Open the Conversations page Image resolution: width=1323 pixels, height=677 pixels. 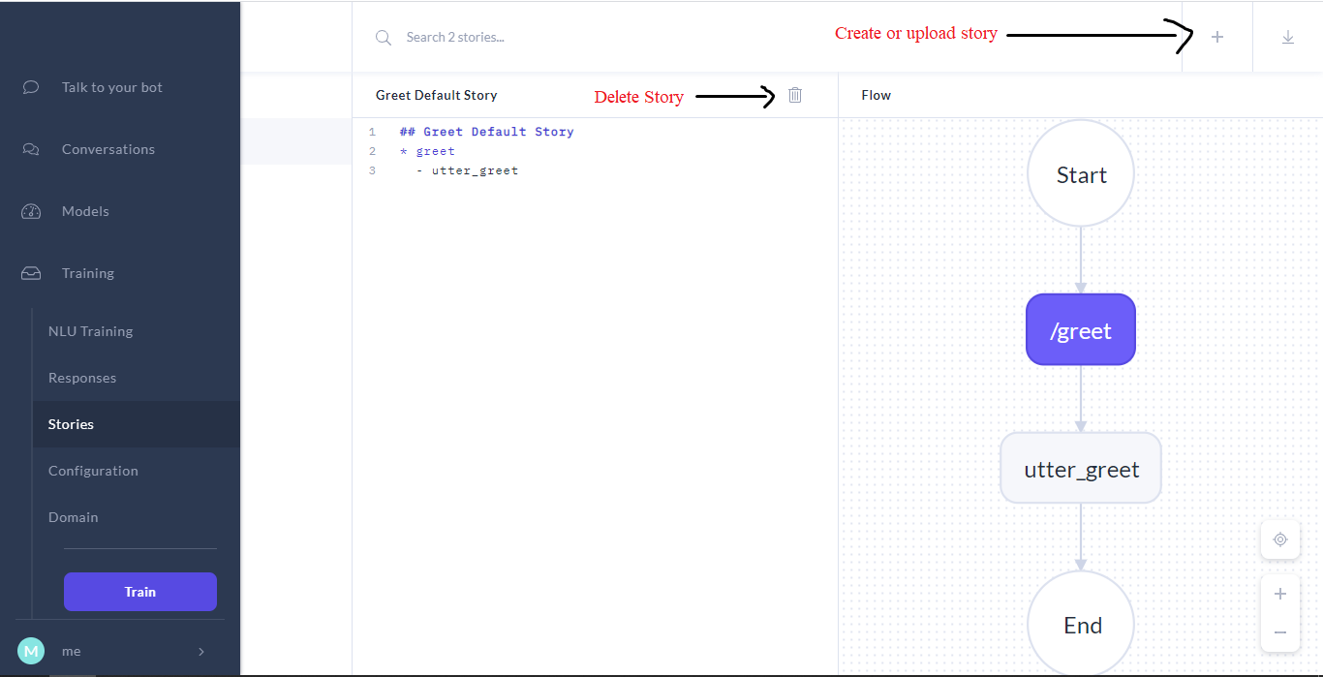108,149
